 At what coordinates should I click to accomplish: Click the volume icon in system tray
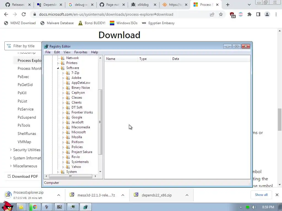click(254, 207)
